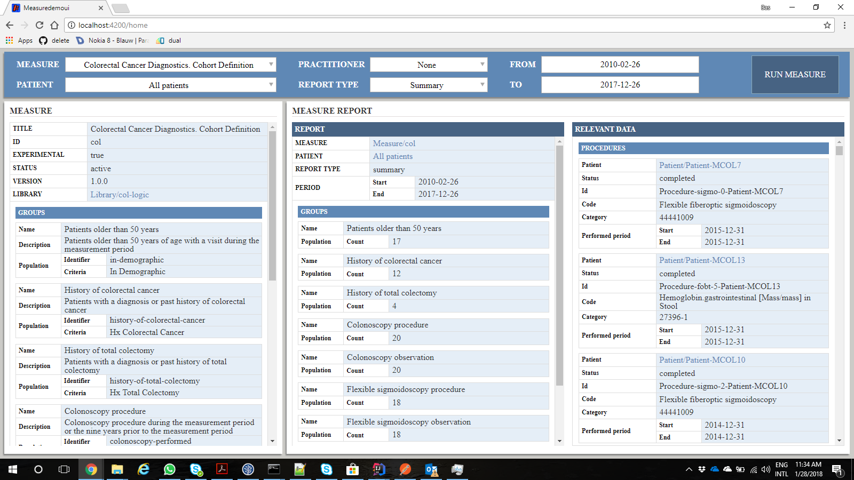Open the Apps bookmarks shortcut
The width and height of the screenshot is (854, 480).
click(x=19, y=41)
